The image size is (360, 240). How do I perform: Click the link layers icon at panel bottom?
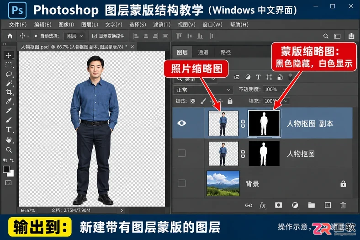click(x=249, y=205)
